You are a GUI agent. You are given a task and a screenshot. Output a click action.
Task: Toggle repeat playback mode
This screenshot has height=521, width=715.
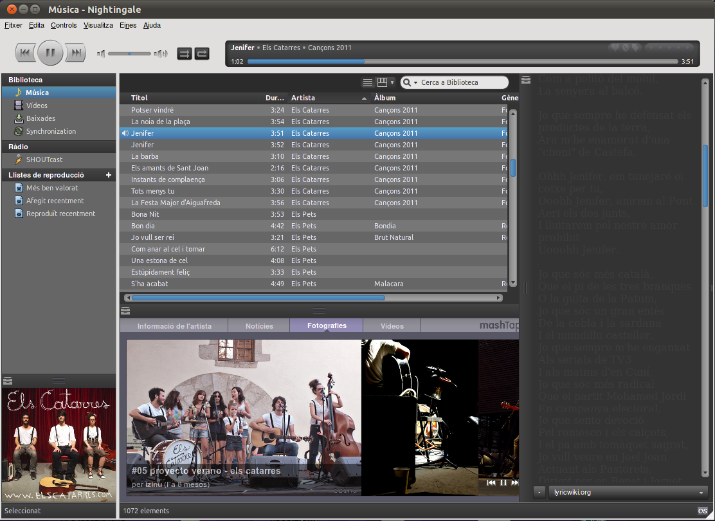click(x=201, y=54)
